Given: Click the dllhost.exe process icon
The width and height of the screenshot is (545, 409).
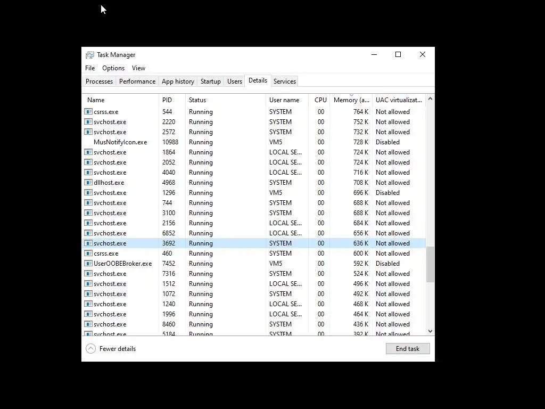Looking at the screenshot, I should tap(88, 182).
